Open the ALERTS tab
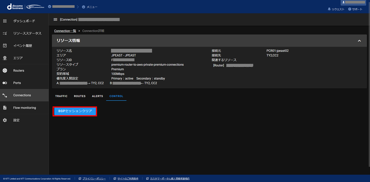The image size is (370, 182). 97,96
